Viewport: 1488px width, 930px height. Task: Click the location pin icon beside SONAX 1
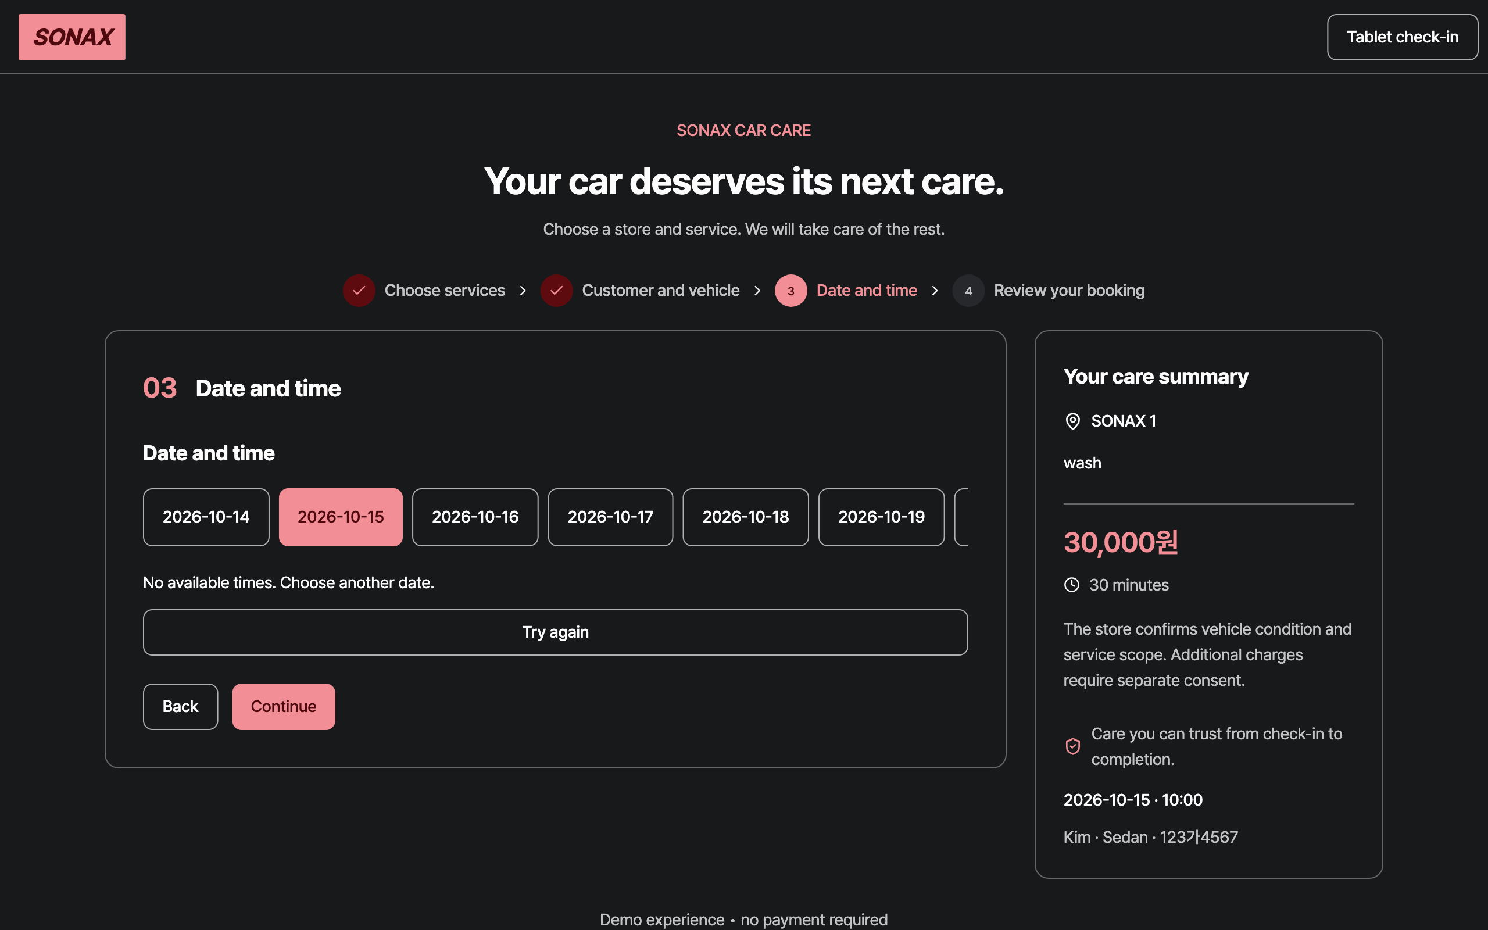tap(1072, 421)
